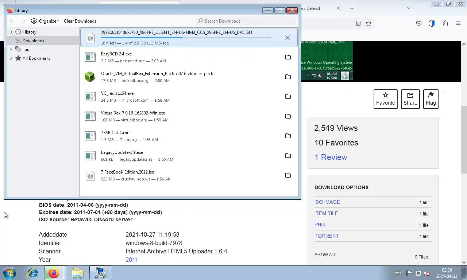Open Firefox extensions menu
Screen dimensions: 467x280
445,23
